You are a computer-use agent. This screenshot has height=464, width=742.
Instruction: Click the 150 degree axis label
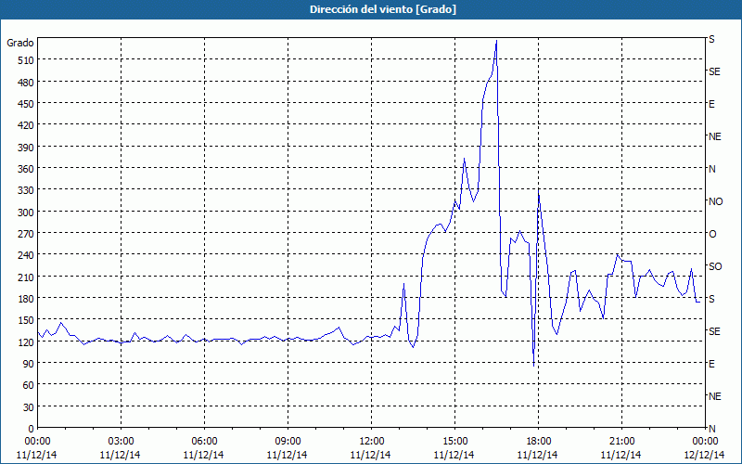[25, 320]
